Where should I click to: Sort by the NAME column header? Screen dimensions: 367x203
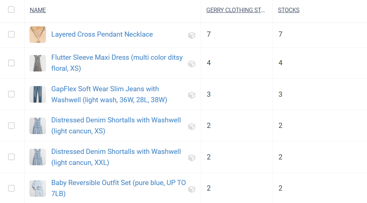[x=38, y=10]
